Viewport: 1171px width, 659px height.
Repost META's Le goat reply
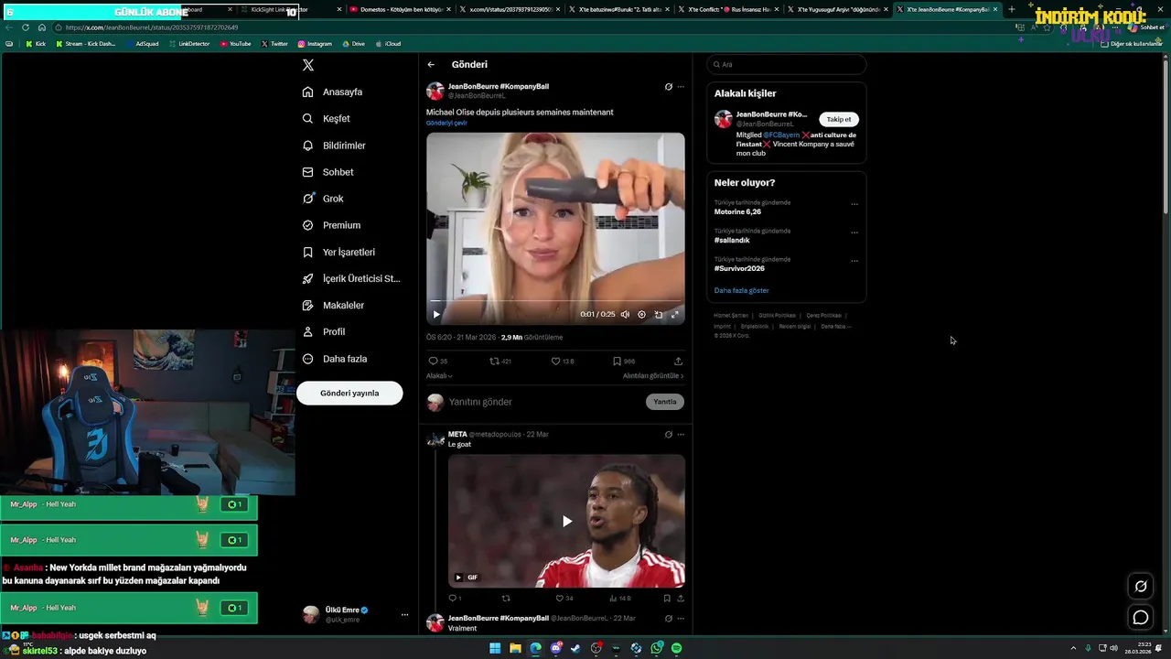pos(506,598)
